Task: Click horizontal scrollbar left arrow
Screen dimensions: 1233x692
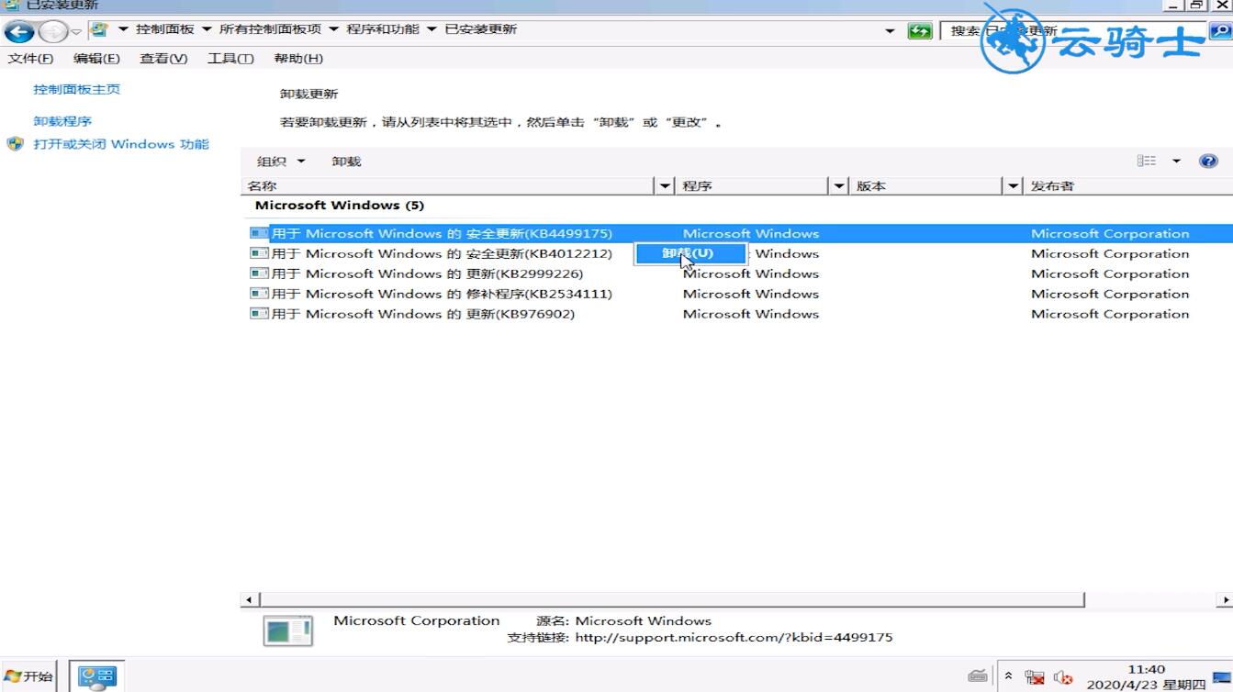Action: 249,599
